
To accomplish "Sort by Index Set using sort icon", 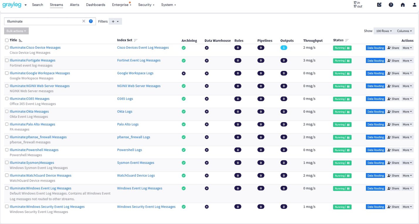I will click(136, 40).
